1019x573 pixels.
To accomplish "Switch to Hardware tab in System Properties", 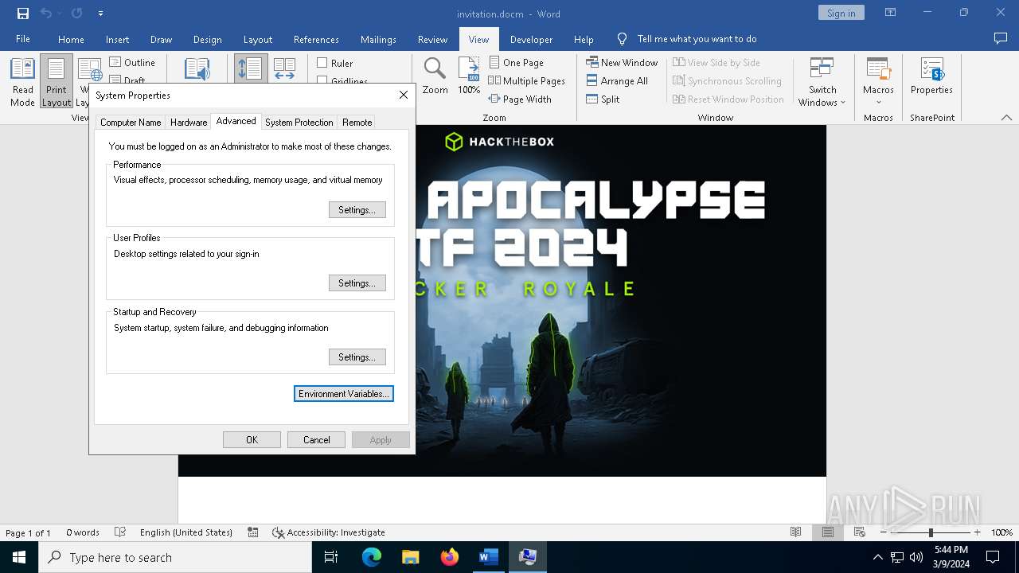I will (189, 122).
